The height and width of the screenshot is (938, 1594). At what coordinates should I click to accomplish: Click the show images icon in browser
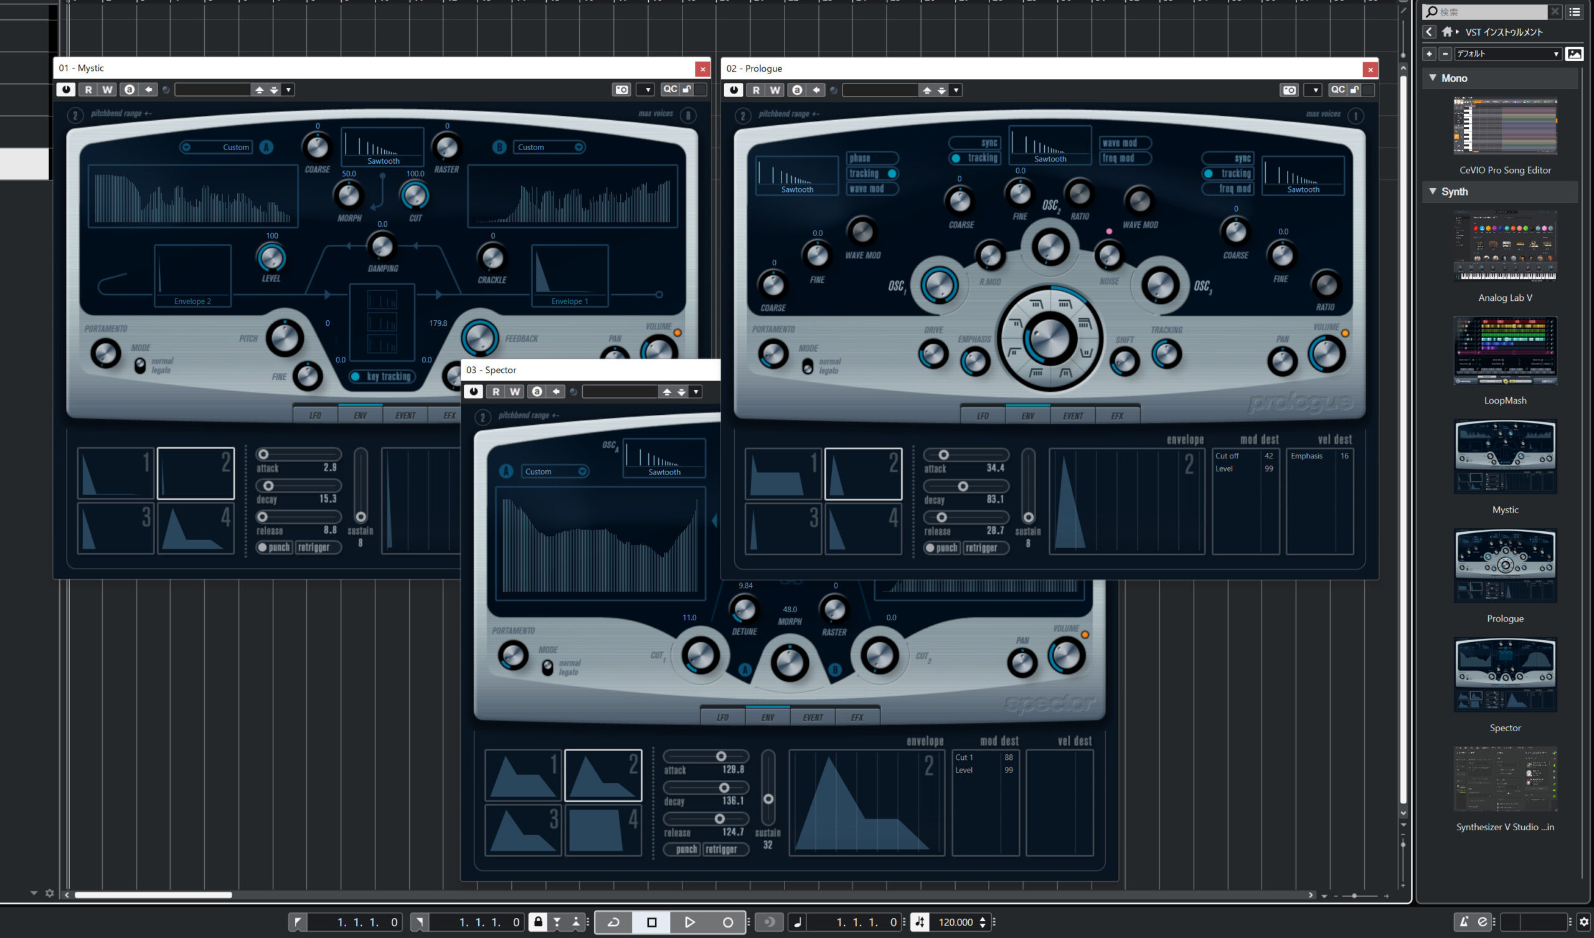[1573, 54]
